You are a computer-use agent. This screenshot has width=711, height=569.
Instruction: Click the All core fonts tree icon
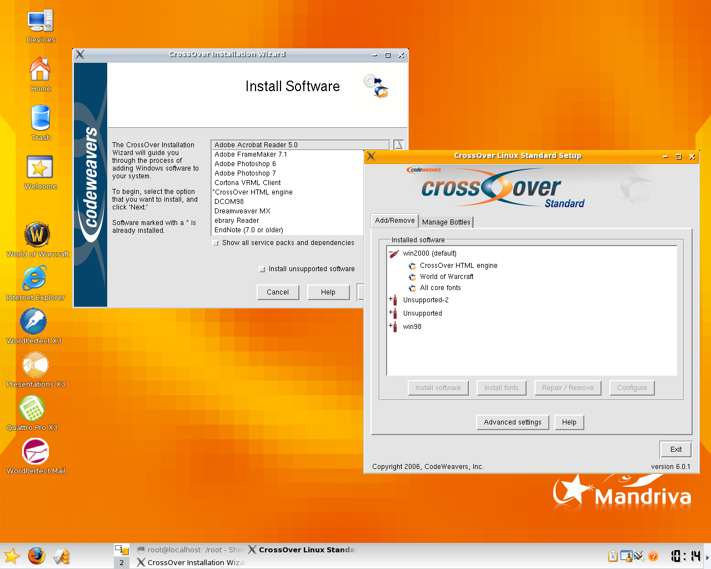coord(412,288)
